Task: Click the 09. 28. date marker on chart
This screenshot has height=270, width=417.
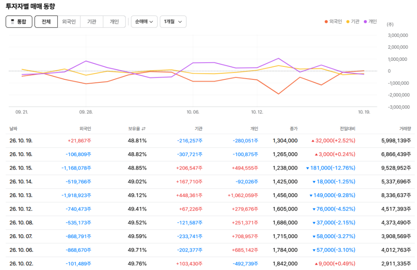Action: [86, 112]
